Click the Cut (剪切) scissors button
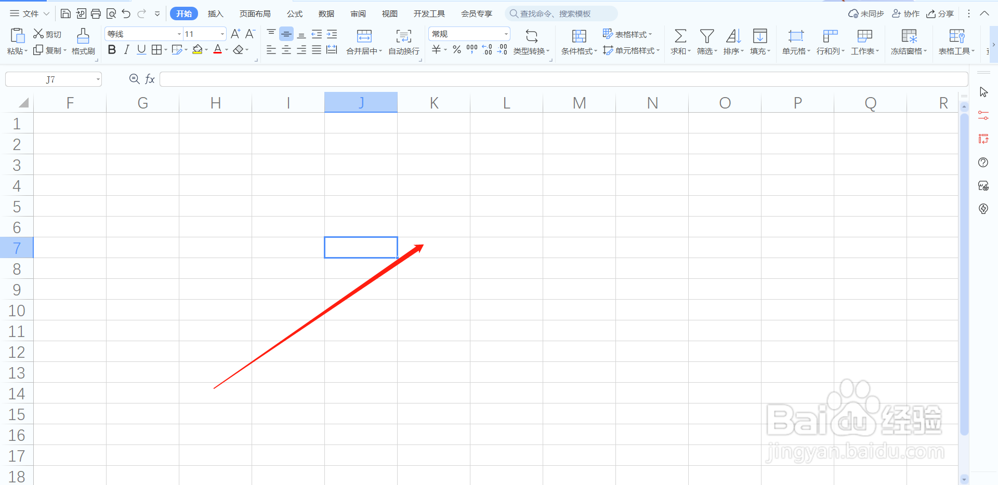Screen dimensions: 998x485 click(x=47, y=34)
